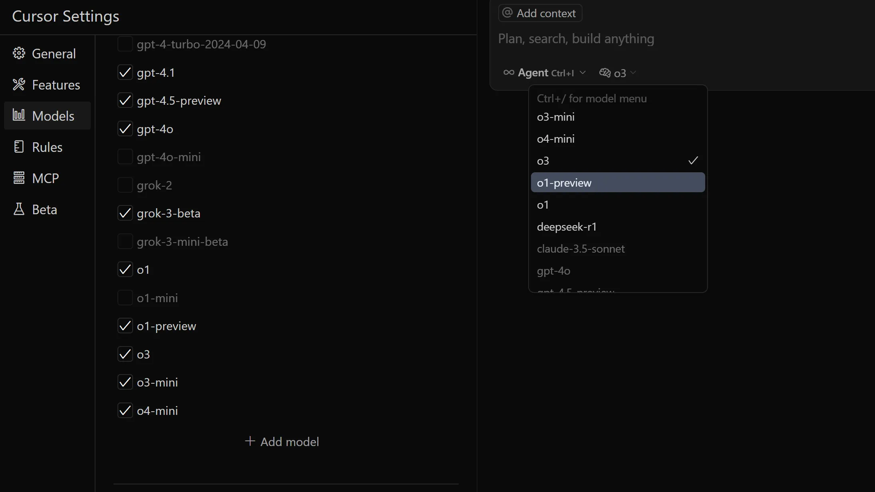Click the brain icon beside o3

click(x=605, y=73)
